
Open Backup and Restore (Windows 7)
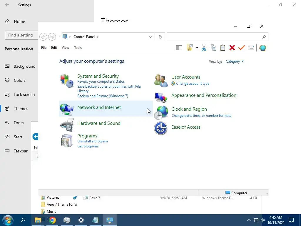pyautogui.click(x=103, y=96)
